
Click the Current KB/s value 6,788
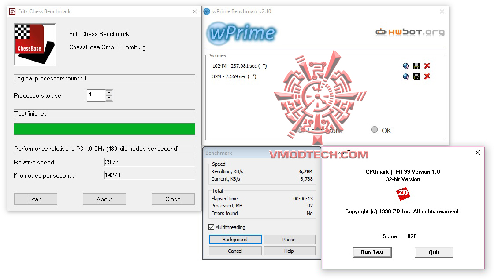pyautogui.click(x=306, y=179)
